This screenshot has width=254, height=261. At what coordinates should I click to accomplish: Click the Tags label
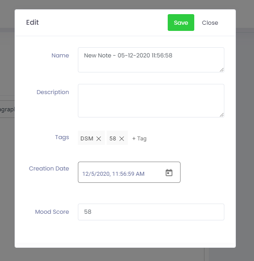click(x=62, y=137)
